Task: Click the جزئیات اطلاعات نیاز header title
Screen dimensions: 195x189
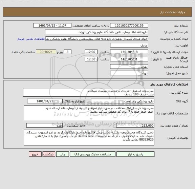Action: click(x=173, y=12)
